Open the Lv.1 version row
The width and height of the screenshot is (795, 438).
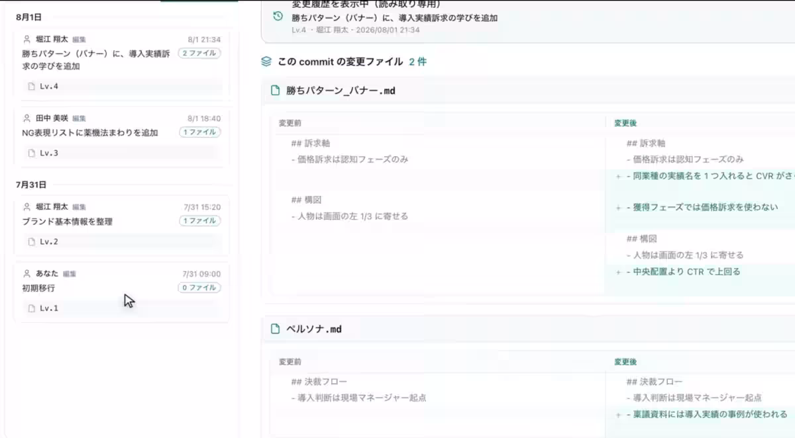122,308
